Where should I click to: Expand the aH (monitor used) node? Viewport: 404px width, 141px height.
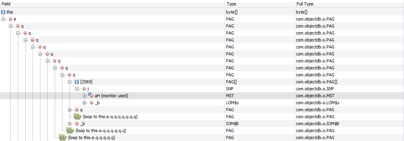pos(84,96)
